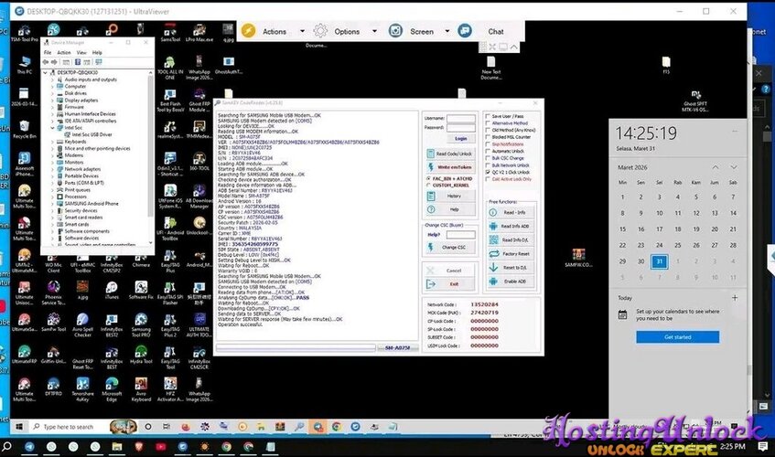775x457 pixels.
Task: Select the FAC_BIN + ATCMD radio button
Action: click(428, 178)
